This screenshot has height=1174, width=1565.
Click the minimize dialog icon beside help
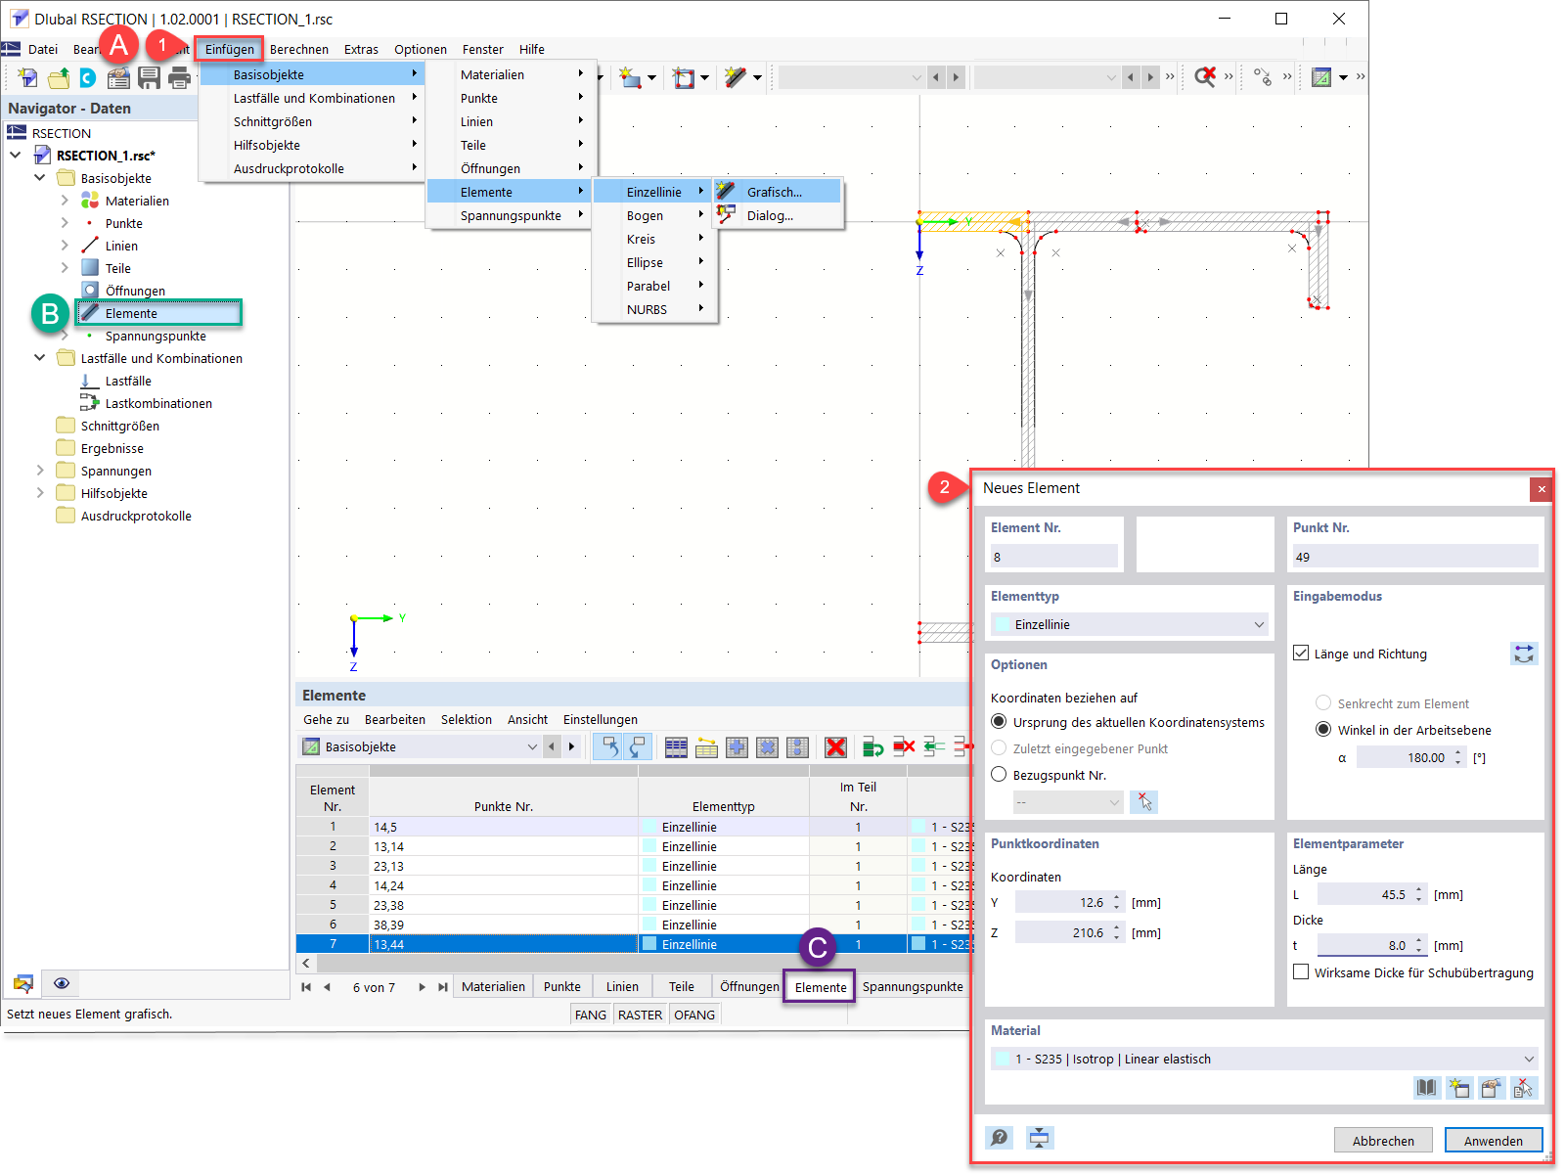pyautogui.click(x=1039, y=1138)
